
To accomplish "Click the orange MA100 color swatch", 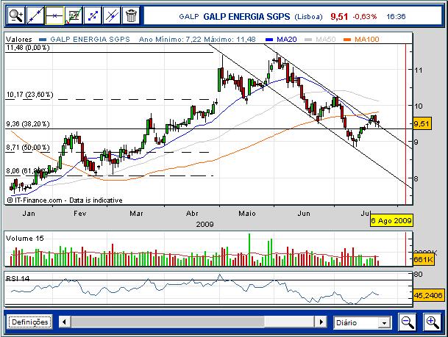I will [347, 40].
